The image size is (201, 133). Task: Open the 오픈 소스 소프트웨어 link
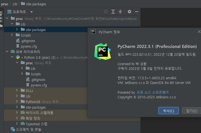coord(152,92)
